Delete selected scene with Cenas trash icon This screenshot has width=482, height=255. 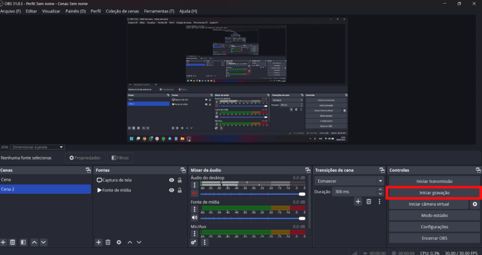[12, 242]
